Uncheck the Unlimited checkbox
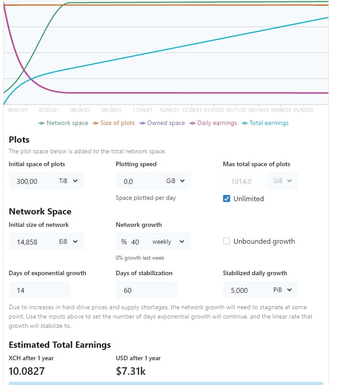This screenshot has width=343, height=385. pyautogui.click(x=227, y=198)
